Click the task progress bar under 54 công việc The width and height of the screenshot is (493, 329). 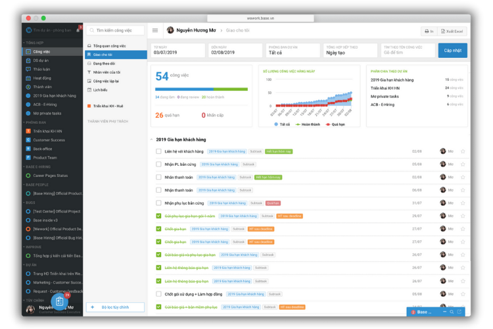201,89
